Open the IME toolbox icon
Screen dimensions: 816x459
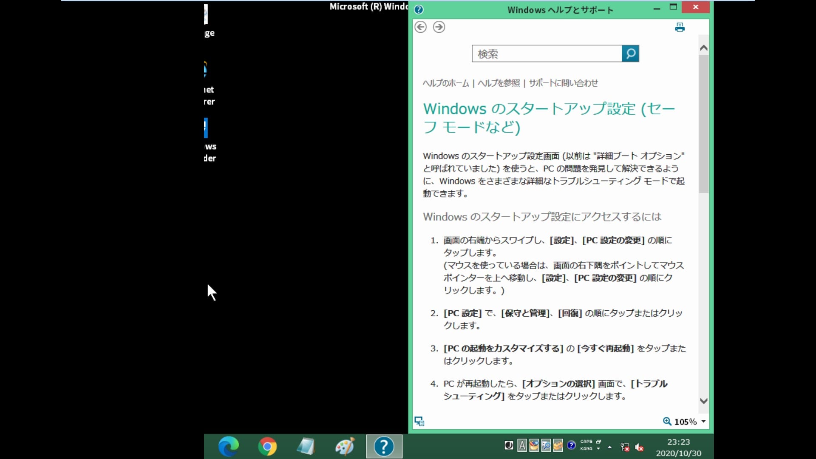(558, 445)
